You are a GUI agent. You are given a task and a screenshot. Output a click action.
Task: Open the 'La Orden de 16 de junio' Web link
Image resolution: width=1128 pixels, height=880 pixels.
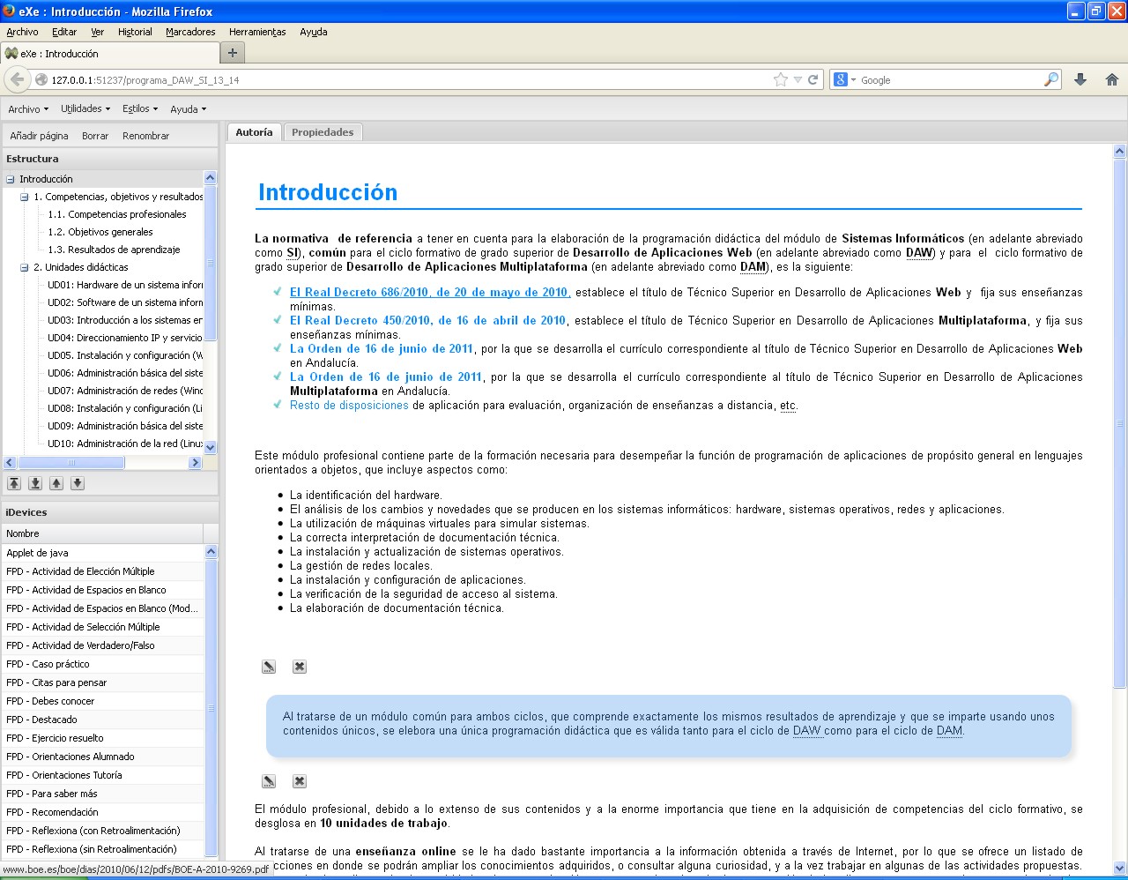coord(382,348)
